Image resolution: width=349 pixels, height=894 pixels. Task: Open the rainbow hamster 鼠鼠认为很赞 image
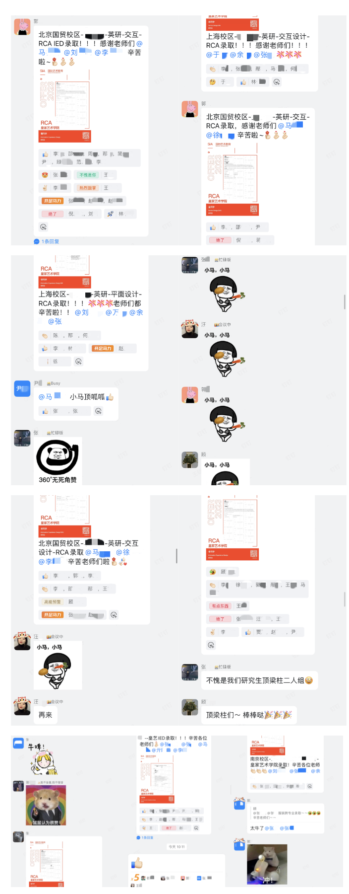point(46,806)
